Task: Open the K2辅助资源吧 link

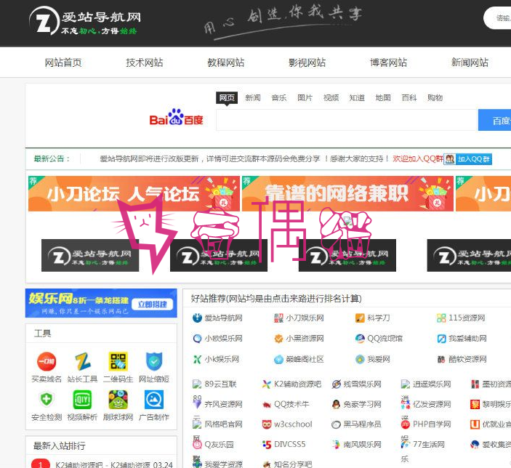Action: [x=297, y=384]
